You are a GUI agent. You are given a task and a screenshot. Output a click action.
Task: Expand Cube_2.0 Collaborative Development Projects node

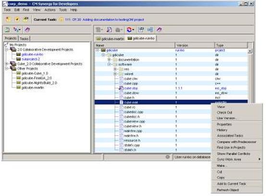tap(7, 64)
